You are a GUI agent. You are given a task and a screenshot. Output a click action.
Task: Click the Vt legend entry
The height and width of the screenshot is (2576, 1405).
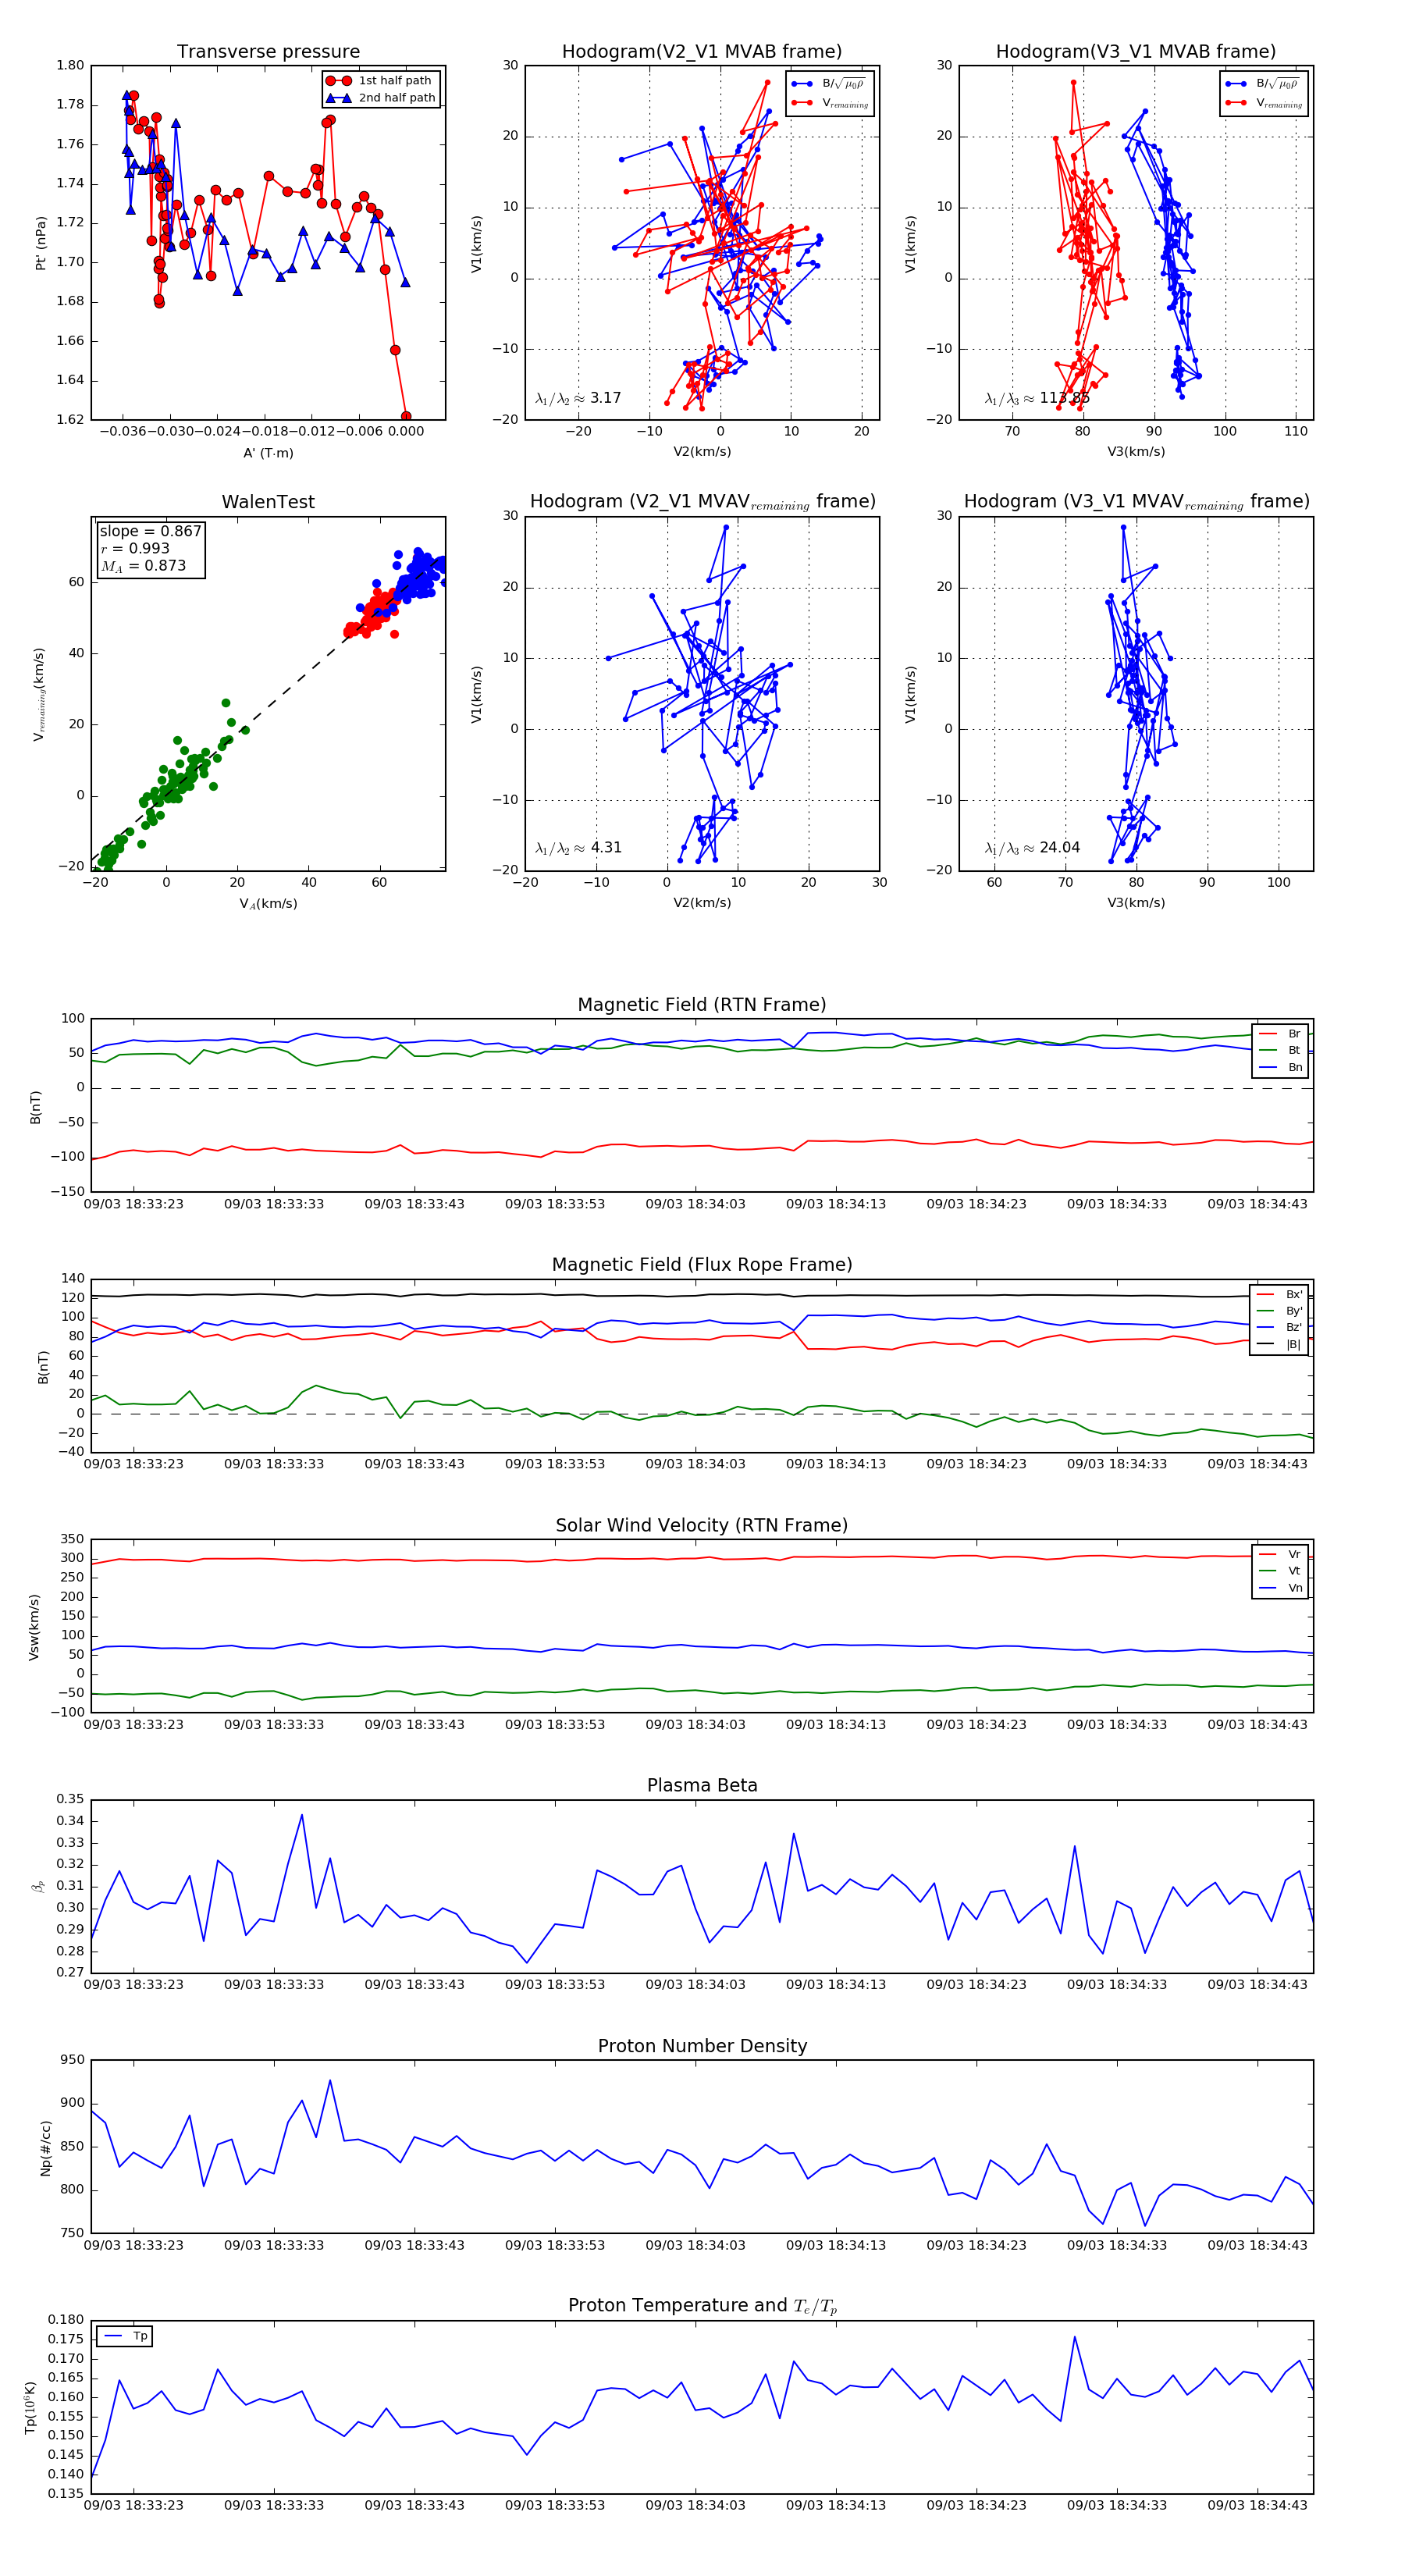[x=1280, y=1571]
